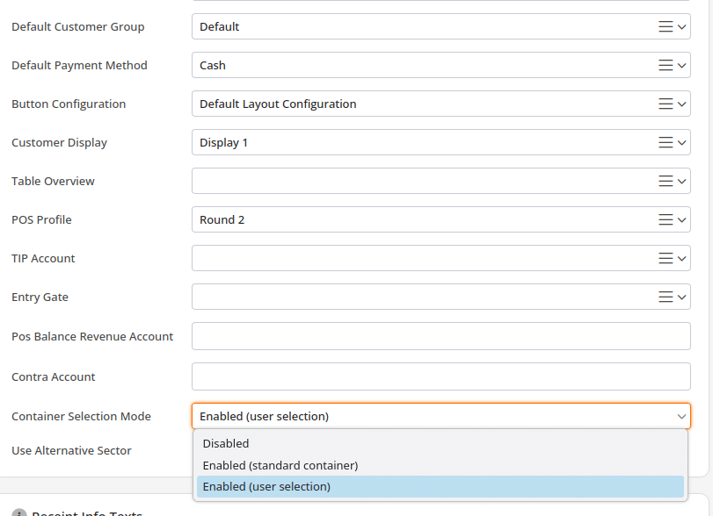Open list icon for Button Configuration

(666, 104)
